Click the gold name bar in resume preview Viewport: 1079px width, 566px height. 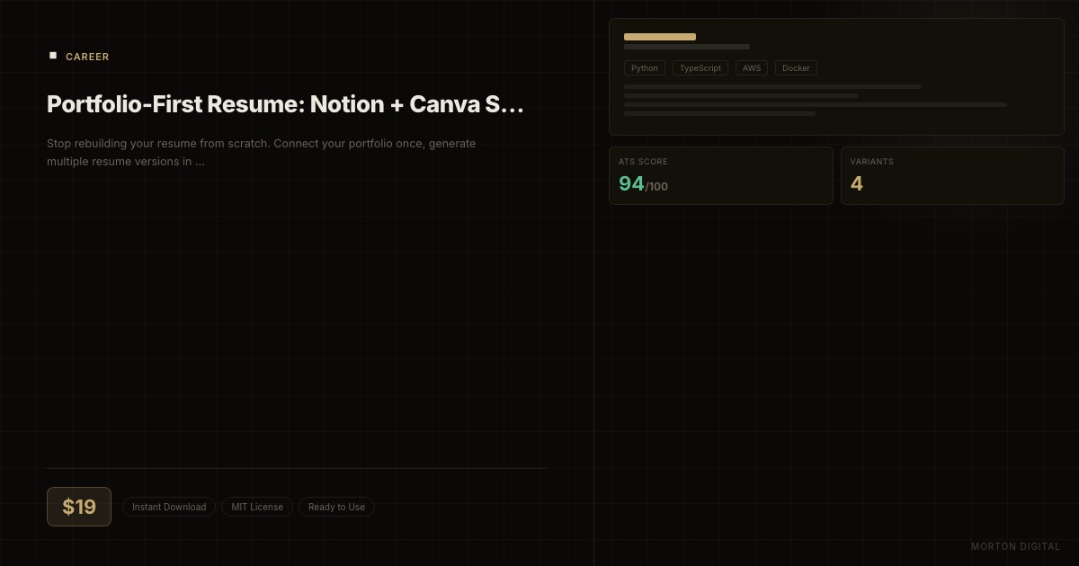coord(660,37)
